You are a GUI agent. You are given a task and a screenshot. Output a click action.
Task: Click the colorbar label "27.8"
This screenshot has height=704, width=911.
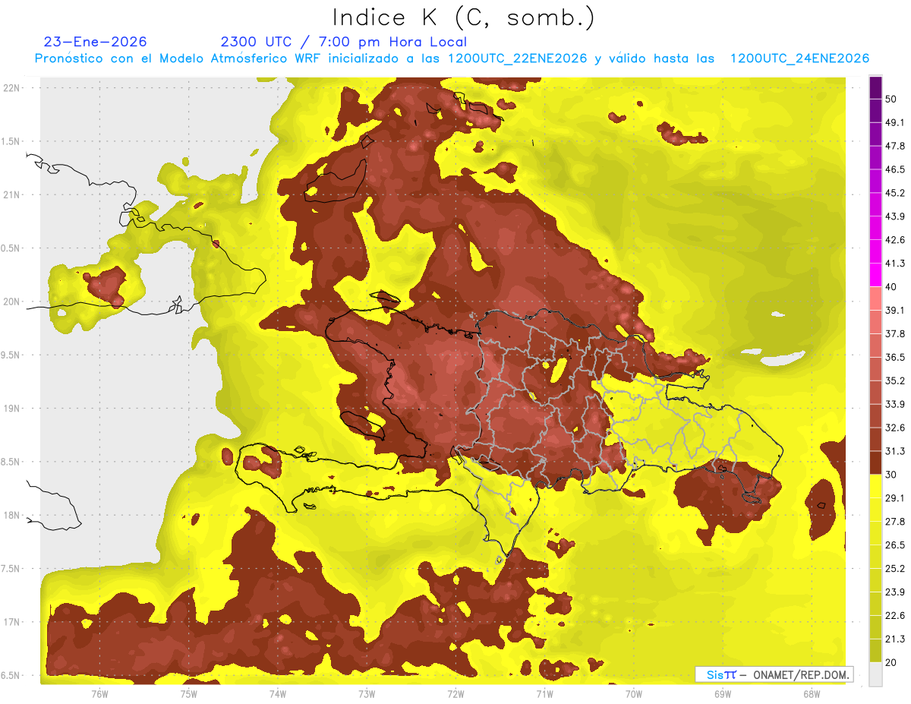point(895,522)
